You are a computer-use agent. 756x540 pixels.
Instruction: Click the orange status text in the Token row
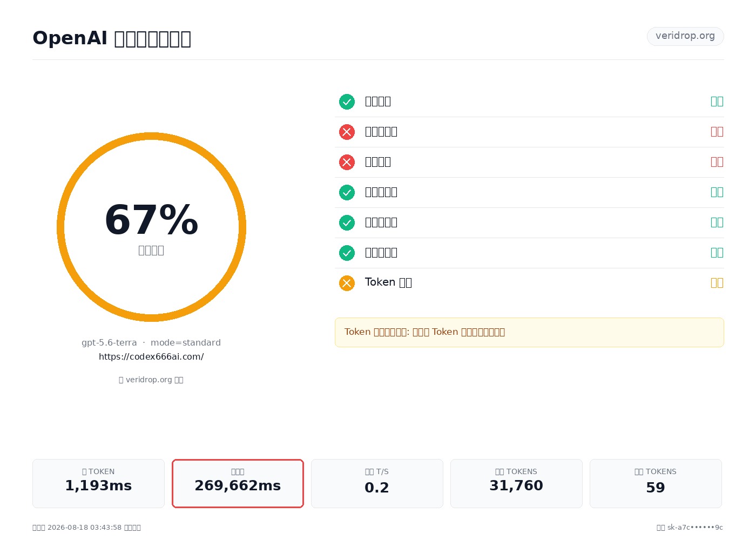pyautogui.click(x=717, y=282)
